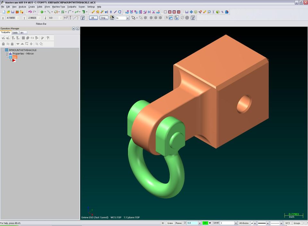Click the New file icon
The image size is (308, 226).
point(4,12)
